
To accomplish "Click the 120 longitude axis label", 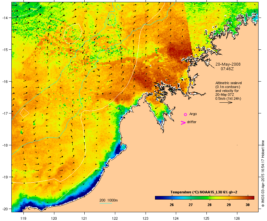I will tap(54, 218).
